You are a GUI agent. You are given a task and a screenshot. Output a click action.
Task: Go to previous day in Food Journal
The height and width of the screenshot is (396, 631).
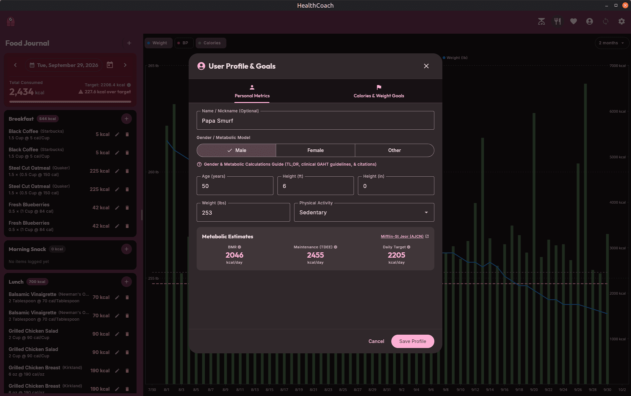(x=15, y=65)
